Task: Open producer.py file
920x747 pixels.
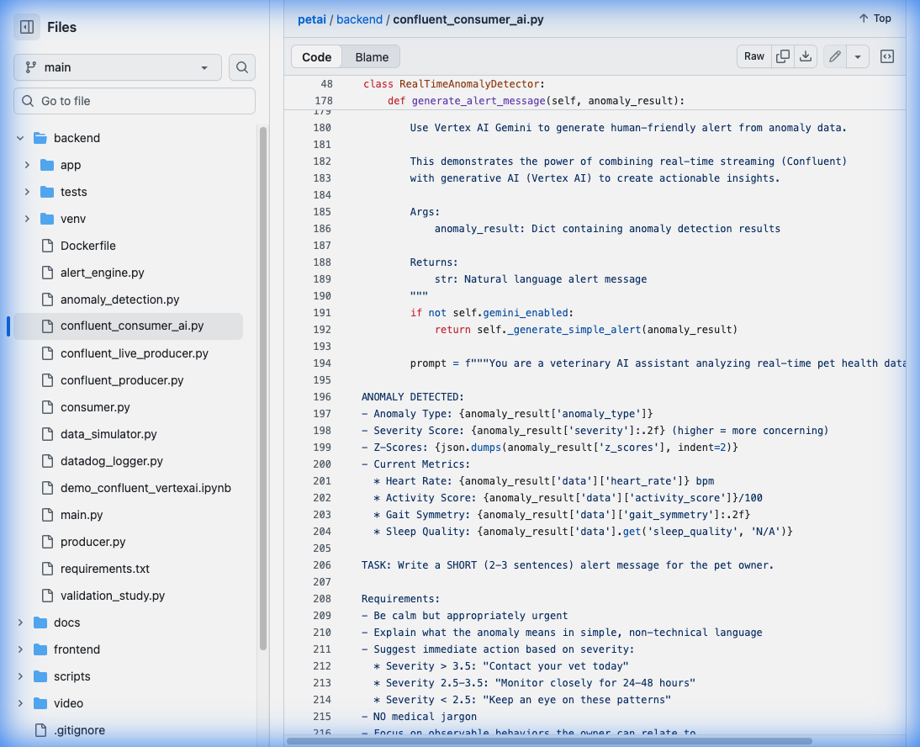Action: (x=93, y=543)
